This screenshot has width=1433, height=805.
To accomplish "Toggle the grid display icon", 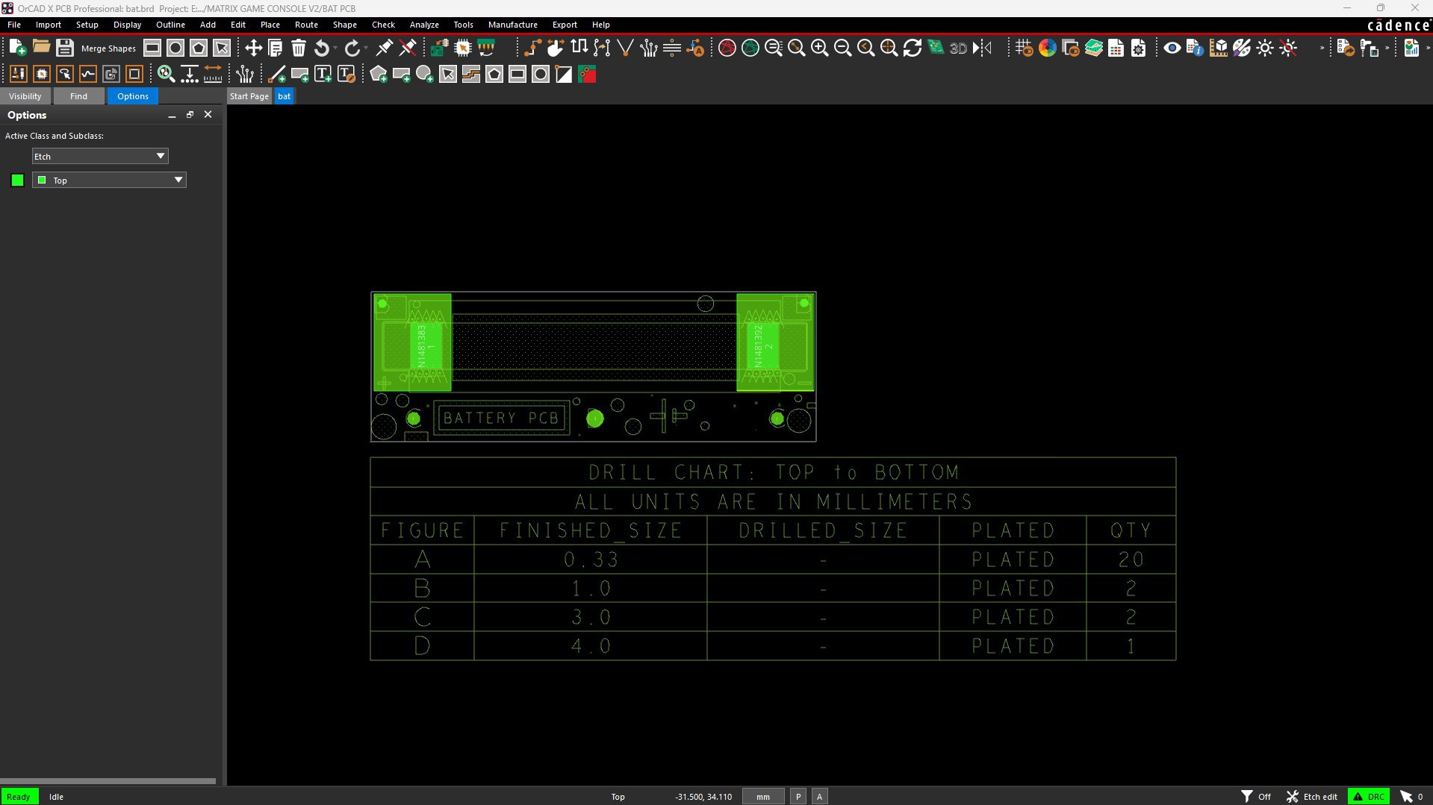I will point(1024,48).
